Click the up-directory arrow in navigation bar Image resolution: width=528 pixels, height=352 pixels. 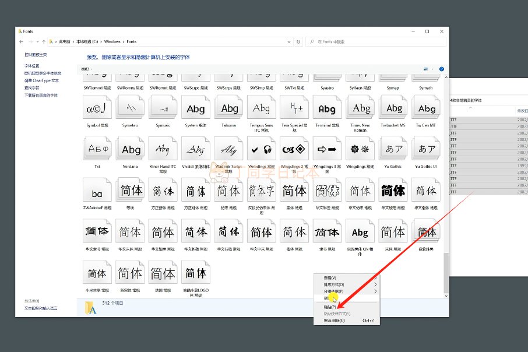pos(44,42)
